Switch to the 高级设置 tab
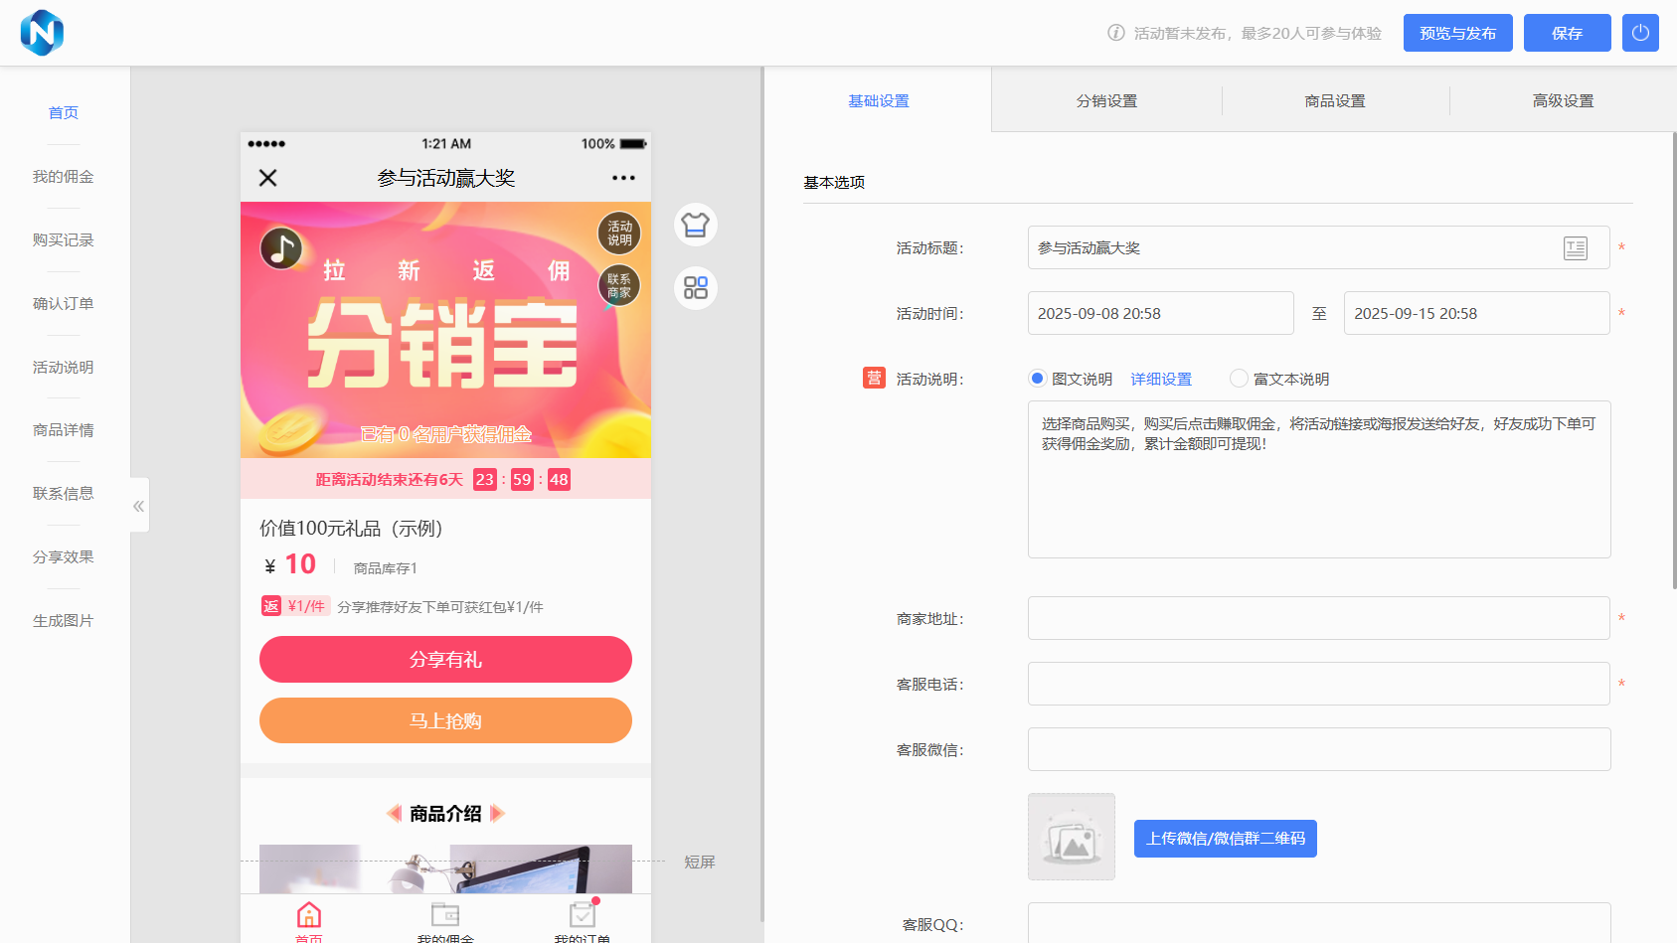 [x=1563, y=100]
